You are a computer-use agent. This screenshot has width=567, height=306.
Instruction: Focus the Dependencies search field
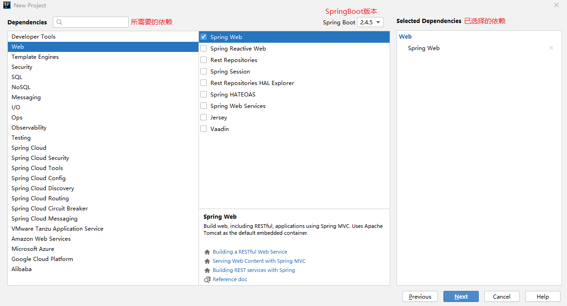[91, 22]
